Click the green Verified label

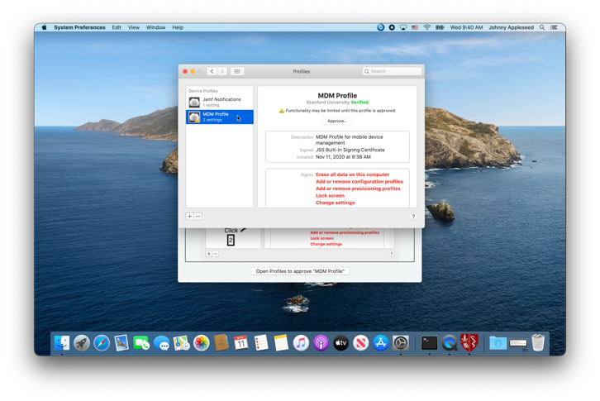pyautogui.click(x=360, y=103)
